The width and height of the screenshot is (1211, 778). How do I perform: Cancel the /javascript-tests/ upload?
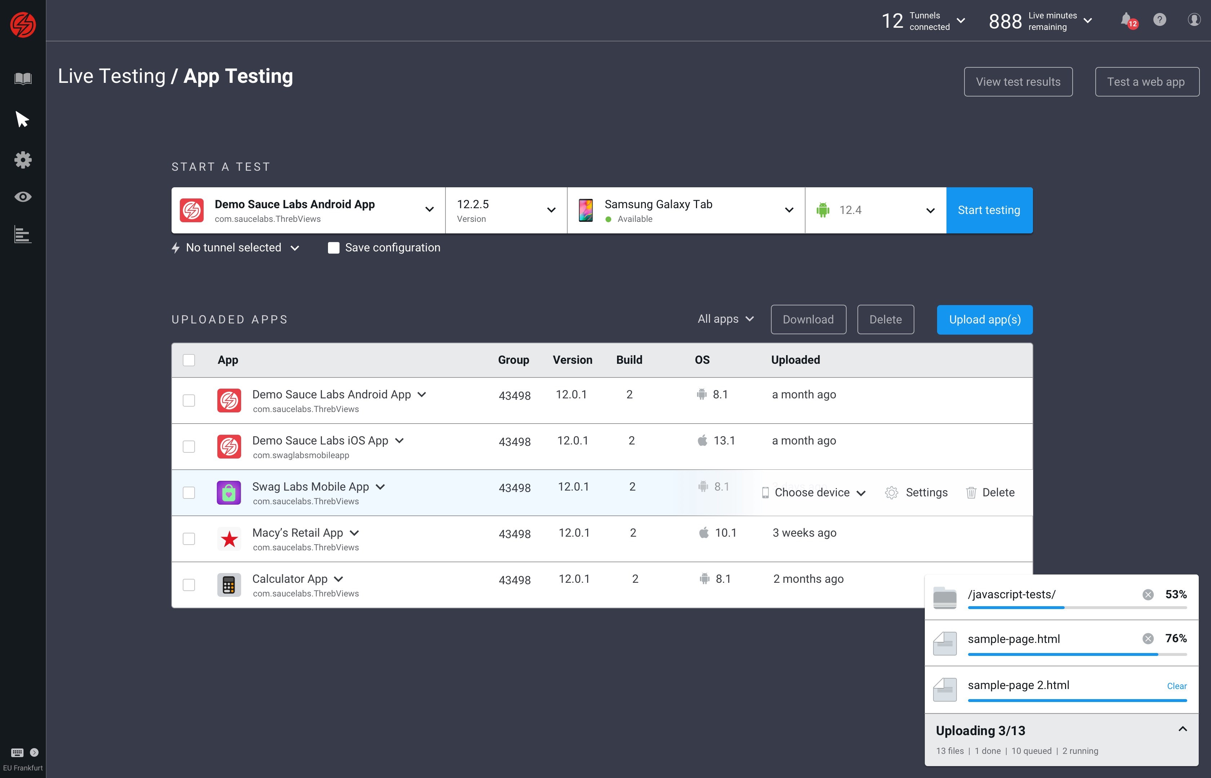click(1148, 595)
